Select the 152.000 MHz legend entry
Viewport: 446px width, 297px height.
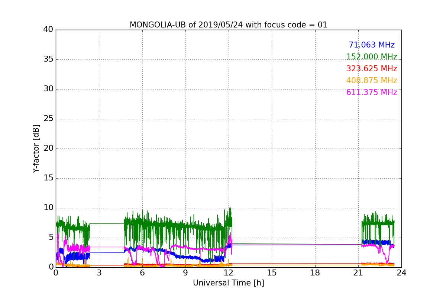(372, 57)
